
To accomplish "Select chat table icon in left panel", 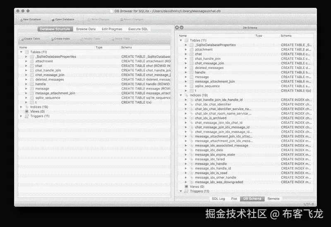I will pyautogui.click(x=32, y=66).
